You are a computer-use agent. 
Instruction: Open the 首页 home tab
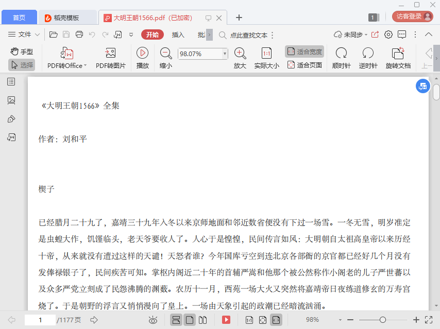click(19, 18)
